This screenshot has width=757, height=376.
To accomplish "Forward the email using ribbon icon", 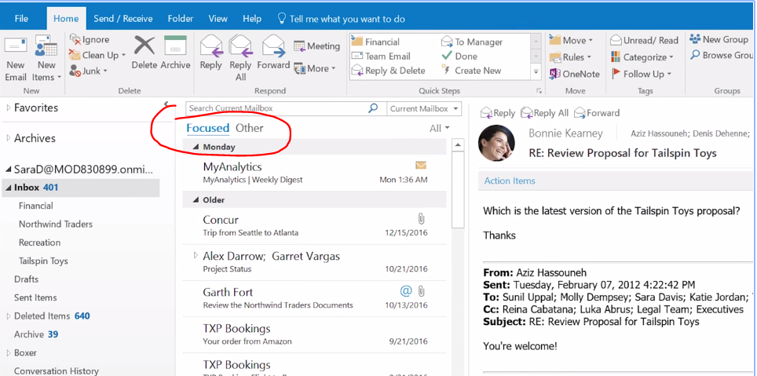I will (x=273, y=47).
